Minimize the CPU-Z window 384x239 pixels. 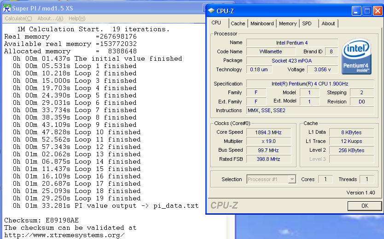click(x=356, y=11)
